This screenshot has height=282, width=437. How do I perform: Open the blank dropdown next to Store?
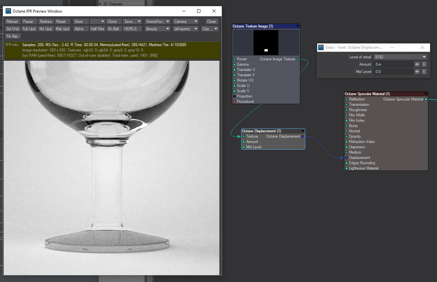98,22
